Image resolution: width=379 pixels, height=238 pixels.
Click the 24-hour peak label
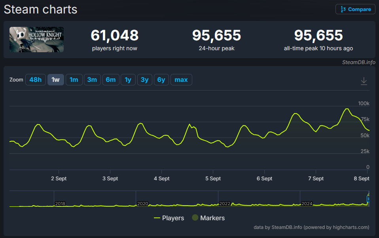point(216,48)
